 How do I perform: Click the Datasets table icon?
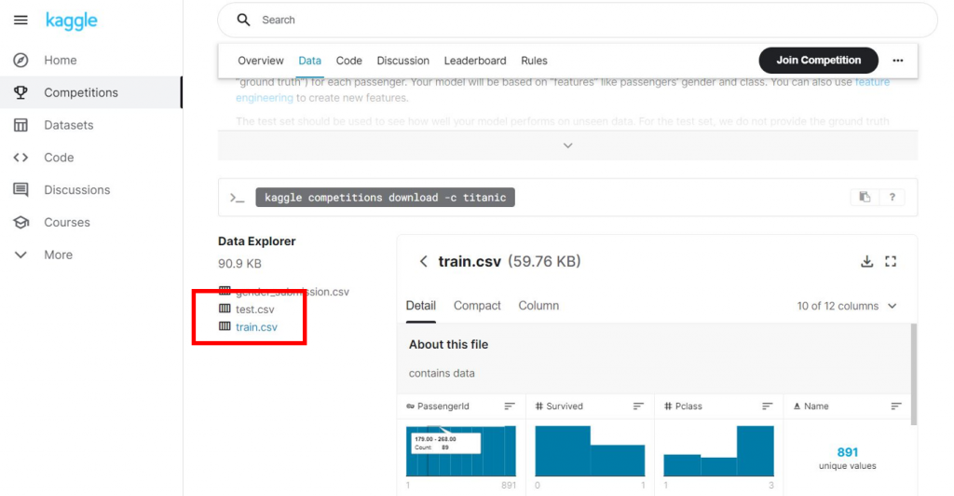tap(20, 125)
